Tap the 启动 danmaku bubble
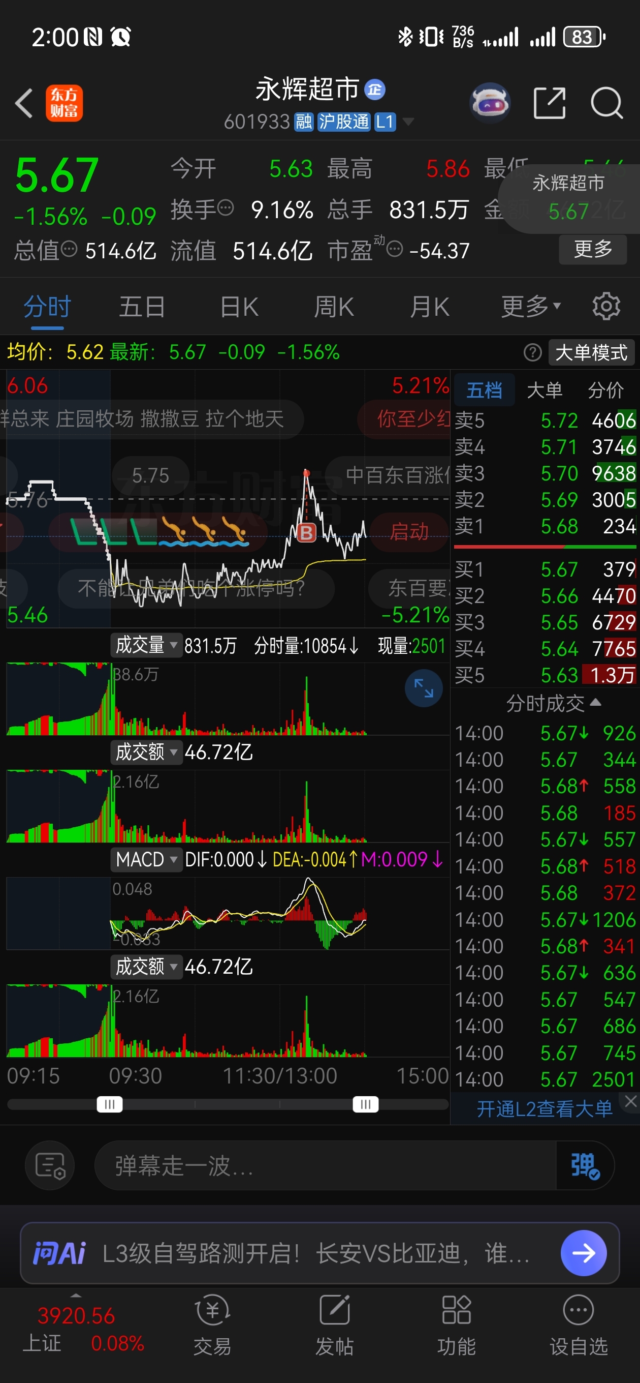Screen dimensions: 640x1383 point(409,532)
